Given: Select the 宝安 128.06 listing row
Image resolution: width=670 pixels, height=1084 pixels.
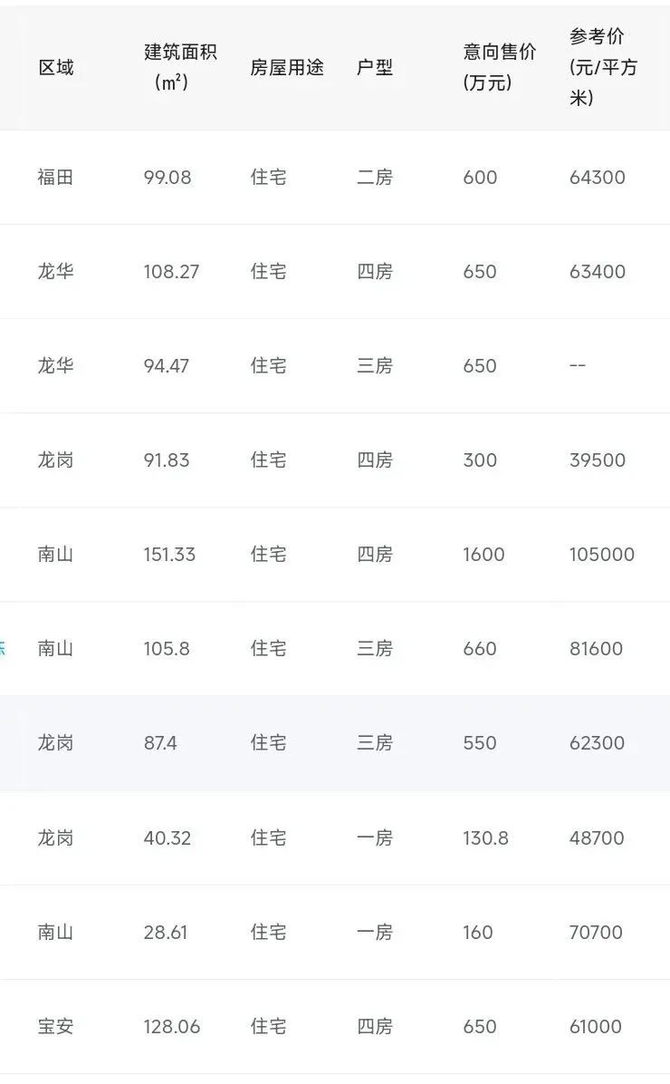Looking at the screenshot, I should click(335, 1026).
